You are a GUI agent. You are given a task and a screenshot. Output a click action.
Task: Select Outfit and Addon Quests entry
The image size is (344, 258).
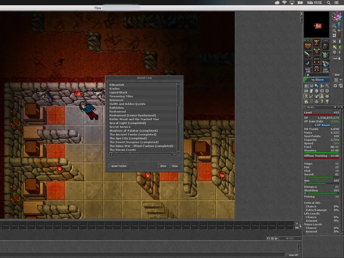point(127,104)
